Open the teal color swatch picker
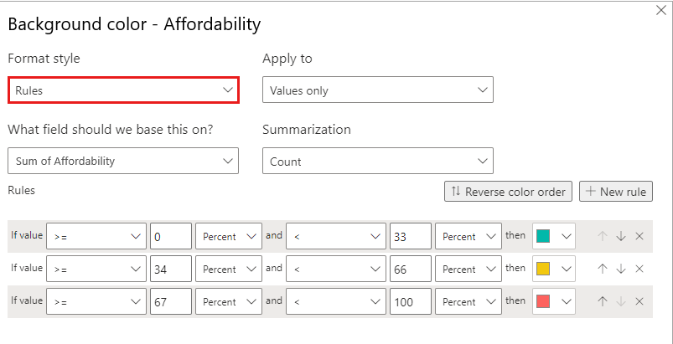 554,236
